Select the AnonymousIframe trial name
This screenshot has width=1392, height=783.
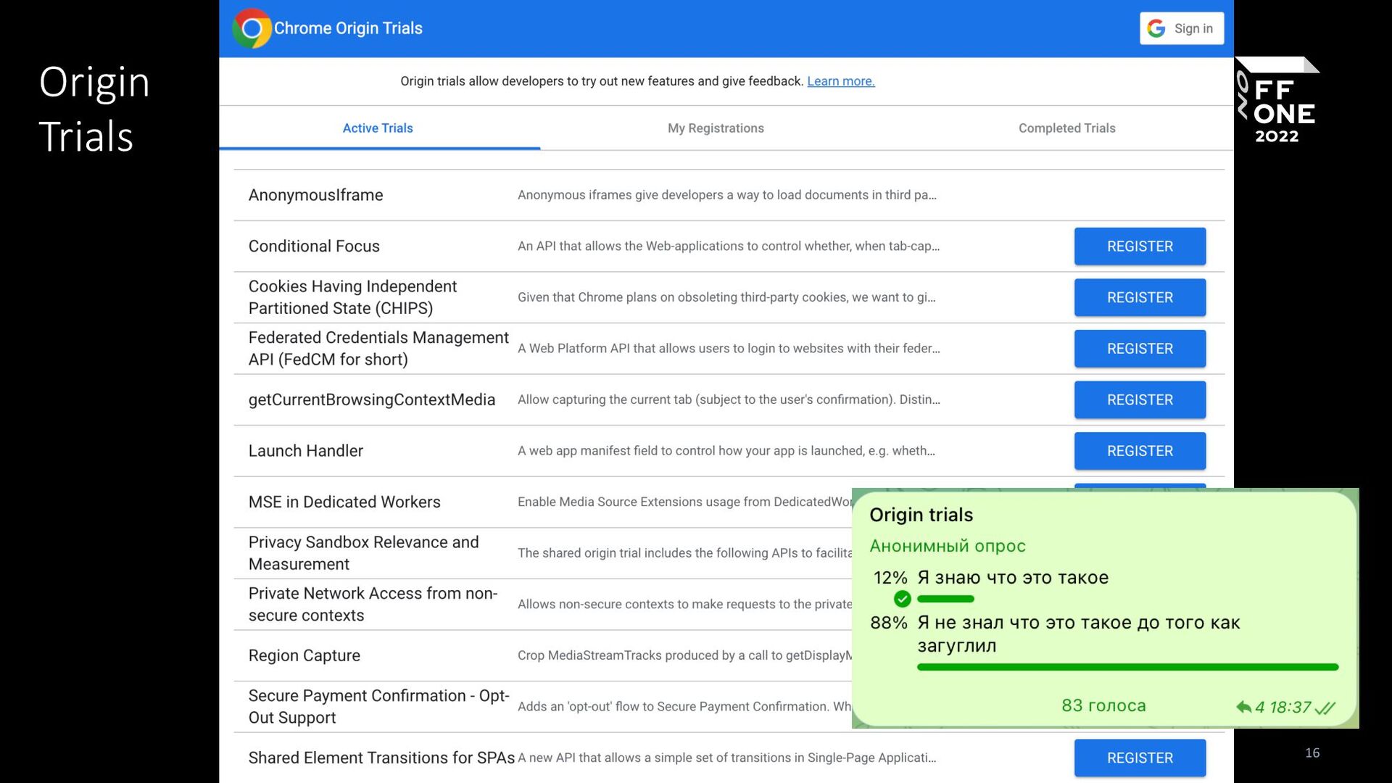coord(315,195)
